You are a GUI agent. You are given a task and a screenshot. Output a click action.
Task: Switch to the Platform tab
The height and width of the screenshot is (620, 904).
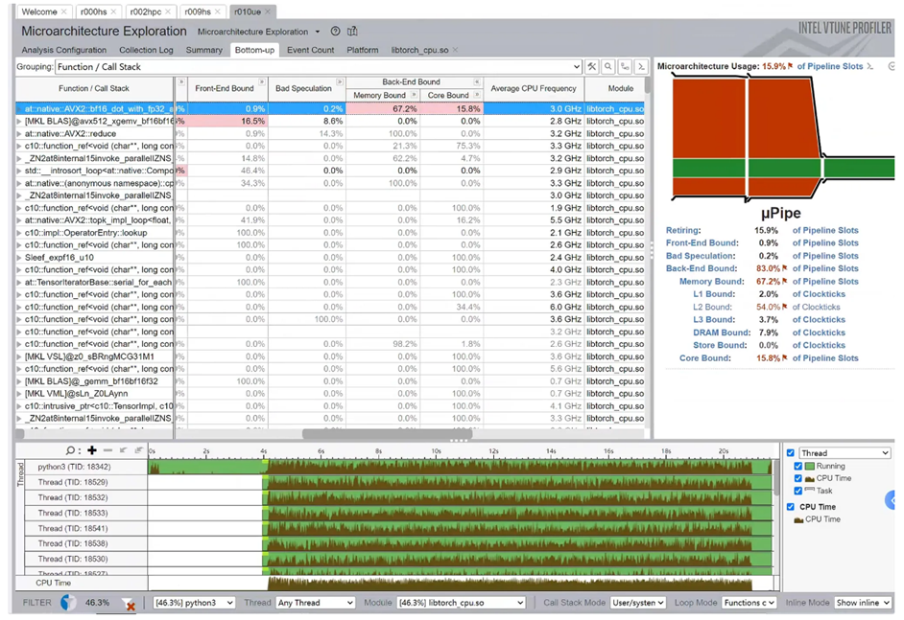coord(363,50)
